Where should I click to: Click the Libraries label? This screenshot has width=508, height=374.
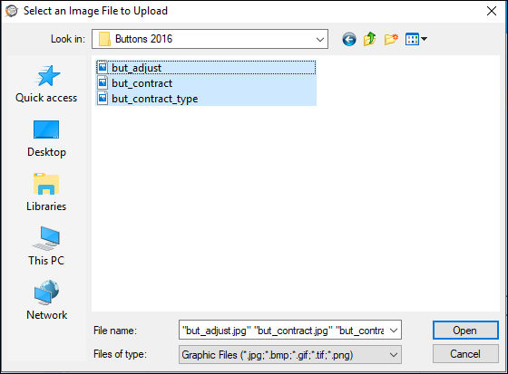tap(46, 206)
